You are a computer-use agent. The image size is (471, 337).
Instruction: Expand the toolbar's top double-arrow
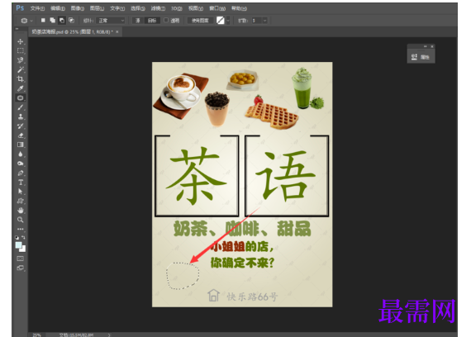[x=17, y=29]
